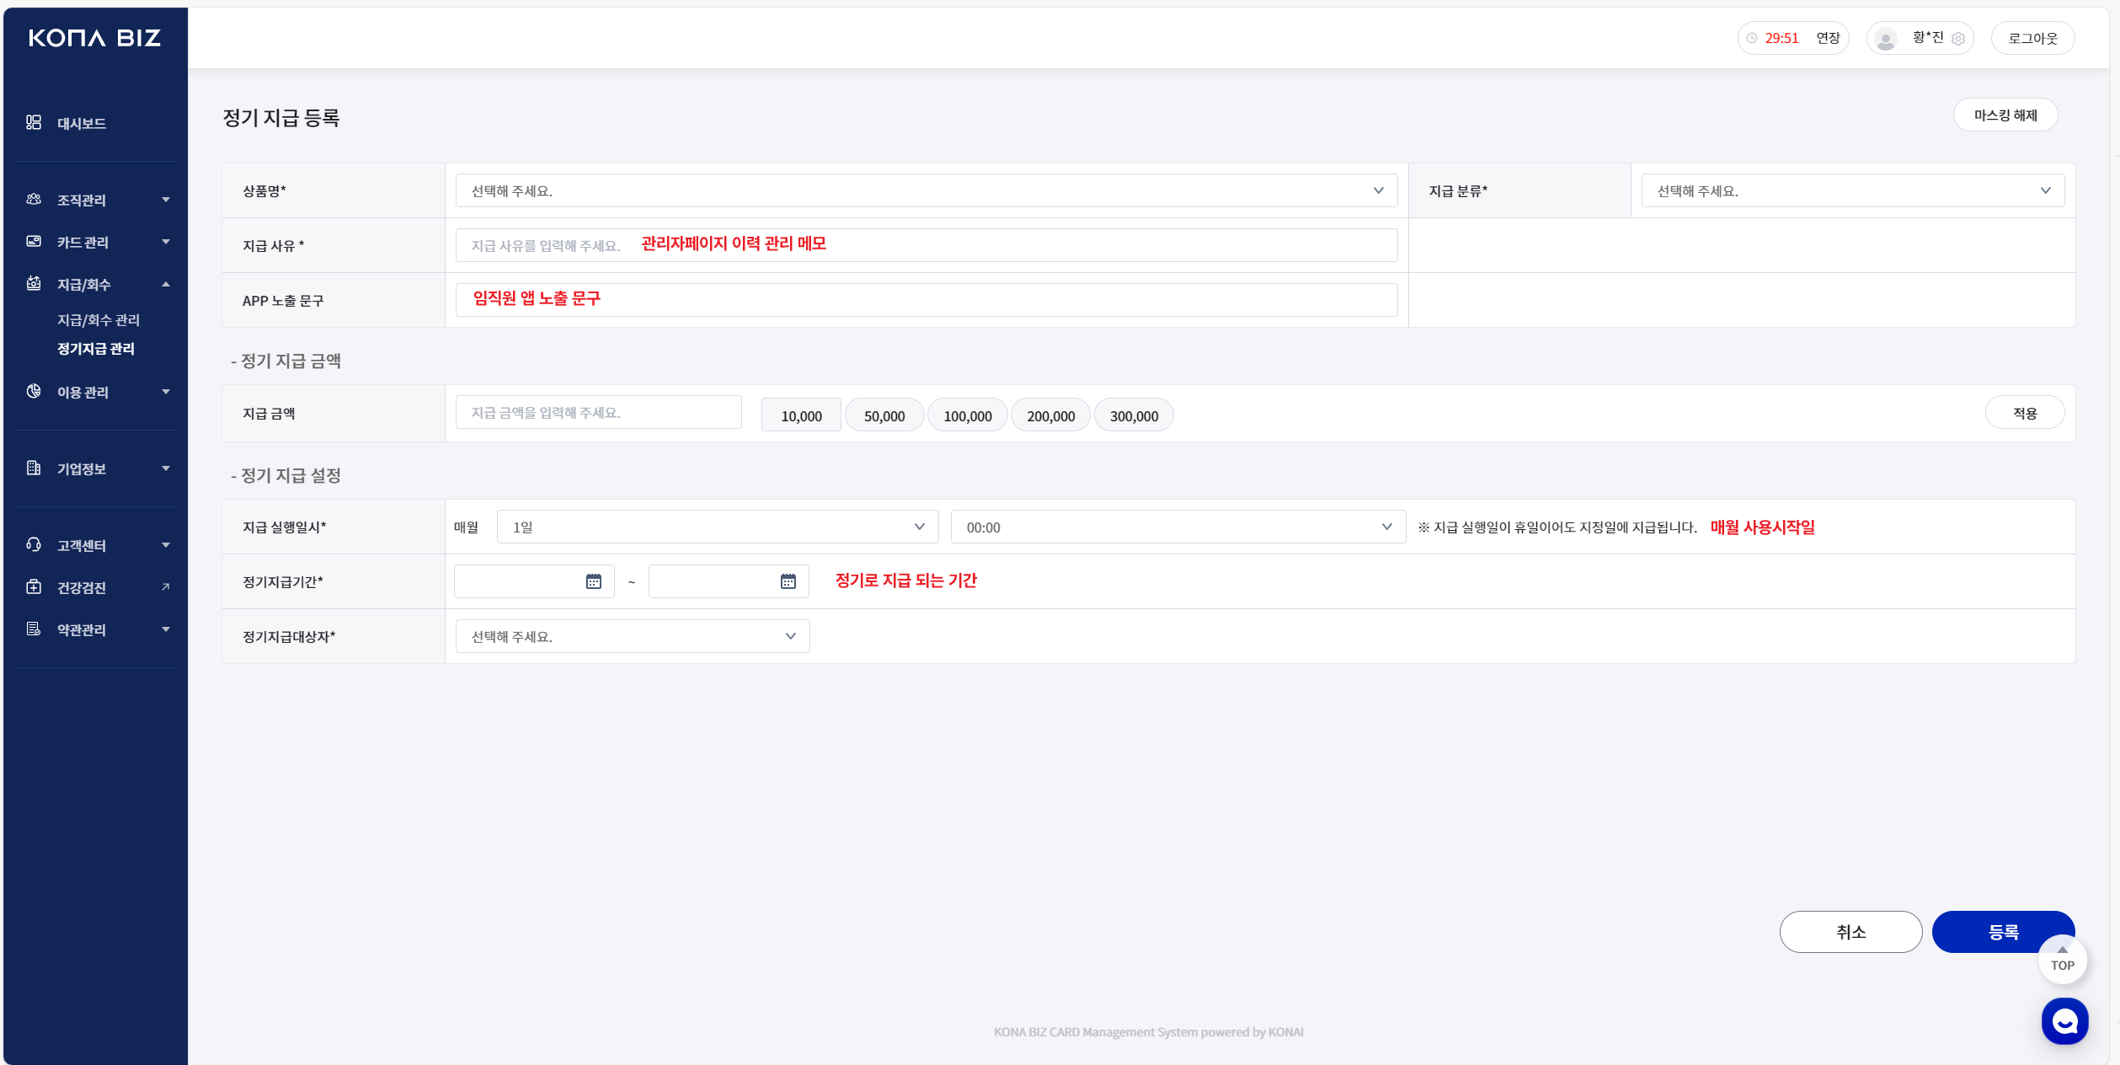The width and height of the screenshot is (2120, 1065).
Task: Open the 정기지급대상자 recipient dropdown
Action: 633,637
